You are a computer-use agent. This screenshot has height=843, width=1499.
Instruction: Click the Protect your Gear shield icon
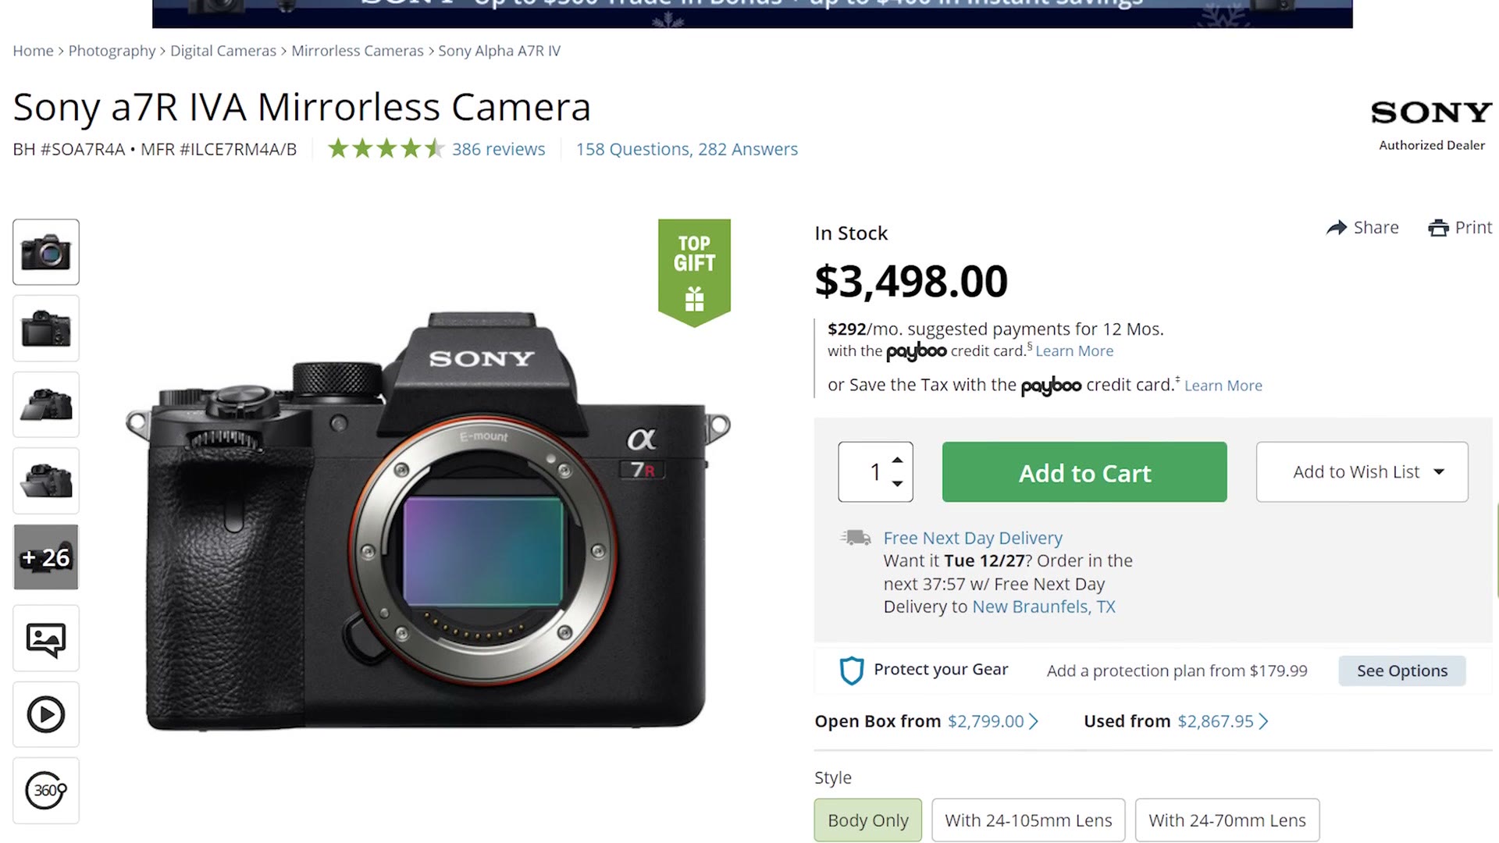[851, 670]
